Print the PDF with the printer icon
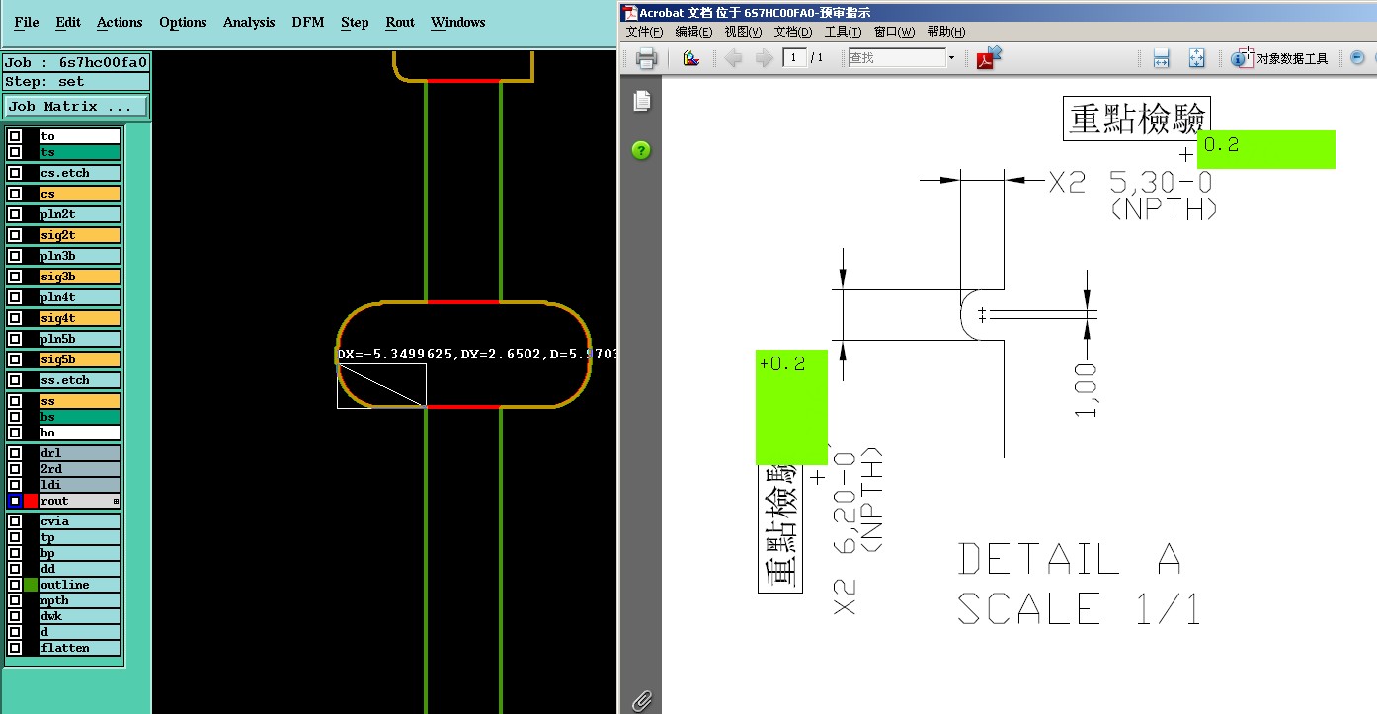 pyautogui.click(x=646, y=58)
